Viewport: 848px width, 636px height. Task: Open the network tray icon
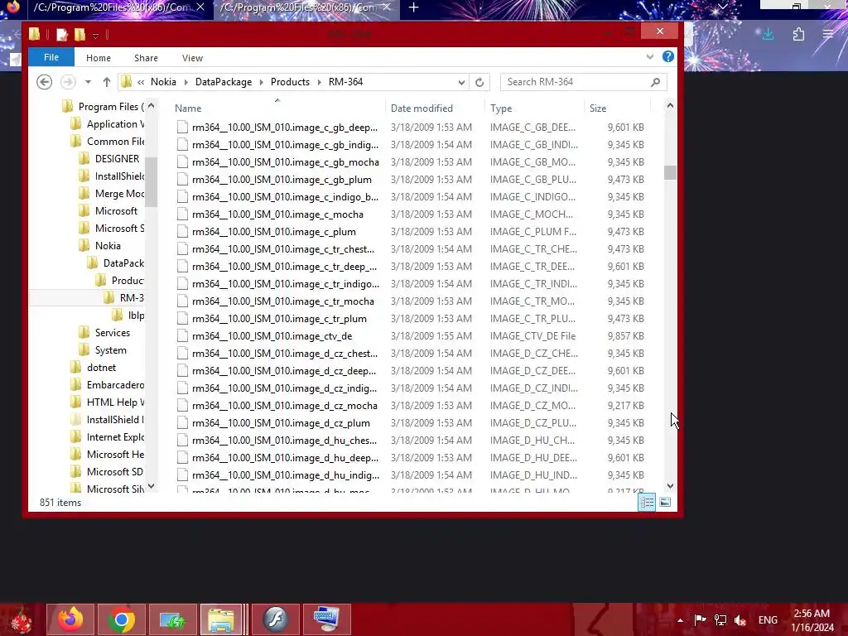pyautogui.click(x=720, y=619)
